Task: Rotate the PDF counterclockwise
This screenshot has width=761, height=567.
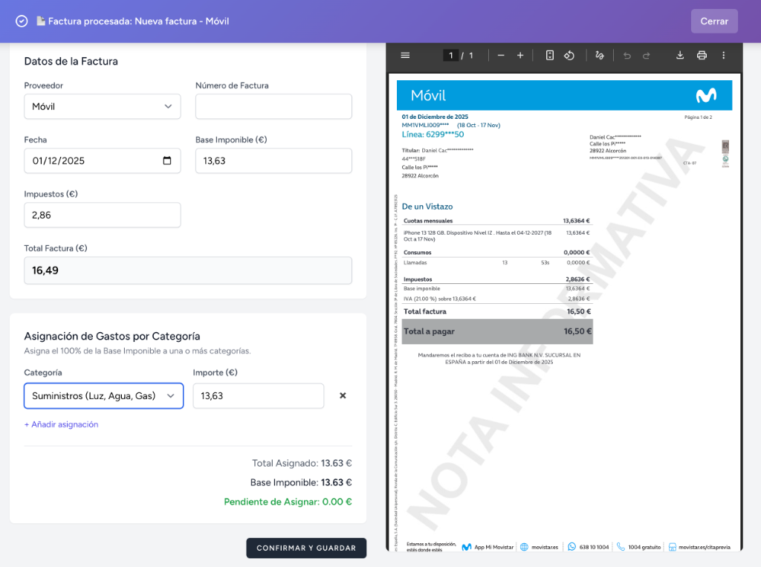Action: (x=569, y=55)
